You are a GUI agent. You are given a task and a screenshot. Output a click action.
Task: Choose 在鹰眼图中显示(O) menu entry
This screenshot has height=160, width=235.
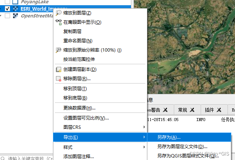point(100,22)
